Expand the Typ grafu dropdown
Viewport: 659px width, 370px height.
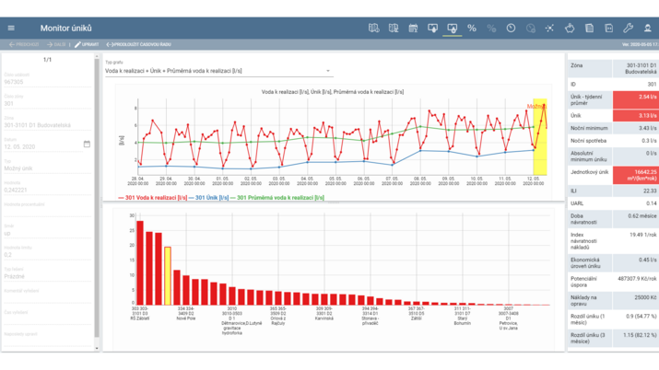coord(327,71)
